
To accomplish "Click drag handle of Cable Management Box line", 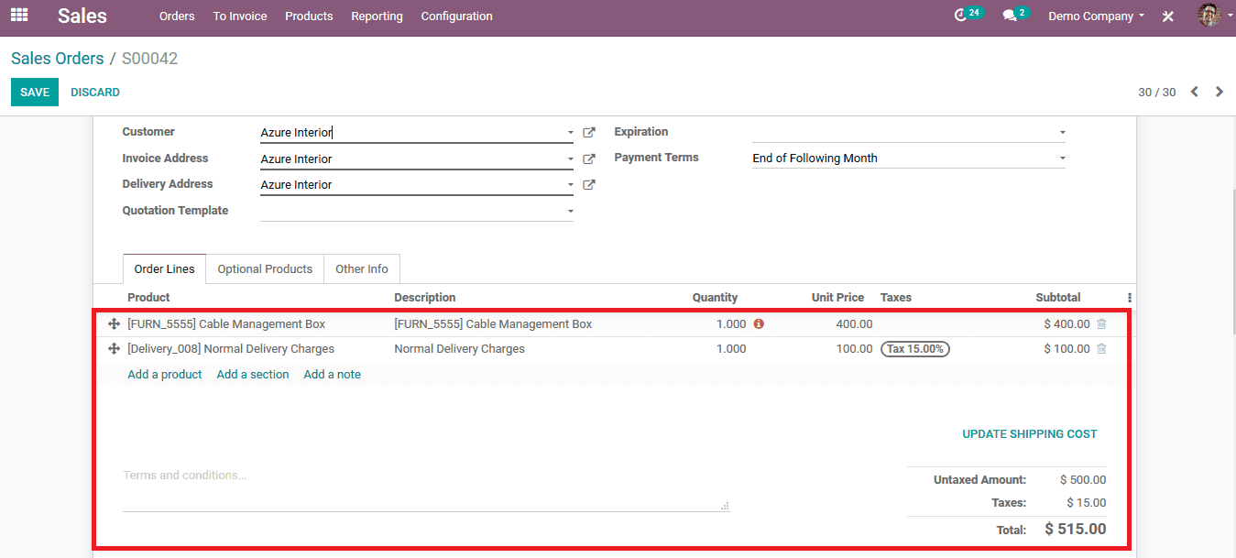I will pyautogui.click(x=115, y=324).
